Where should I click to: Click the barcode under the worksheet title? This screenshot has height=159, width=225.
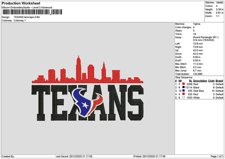point(32,12)
